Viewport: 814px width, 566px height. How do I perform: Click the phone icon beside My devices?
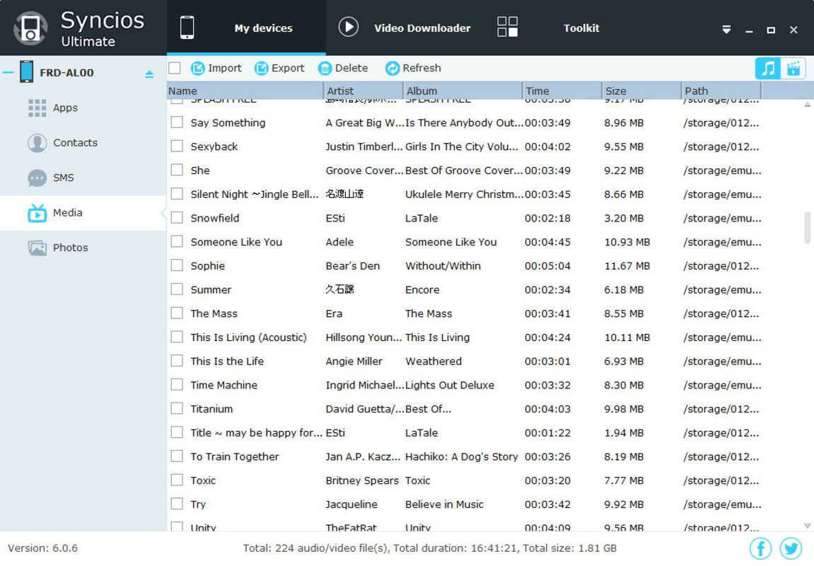coord(187,28)
